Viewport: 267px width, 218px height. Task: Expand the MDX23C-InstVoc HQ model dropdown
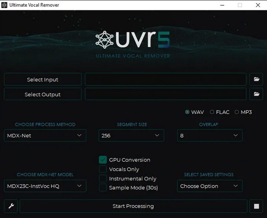[x=45, y=186]
